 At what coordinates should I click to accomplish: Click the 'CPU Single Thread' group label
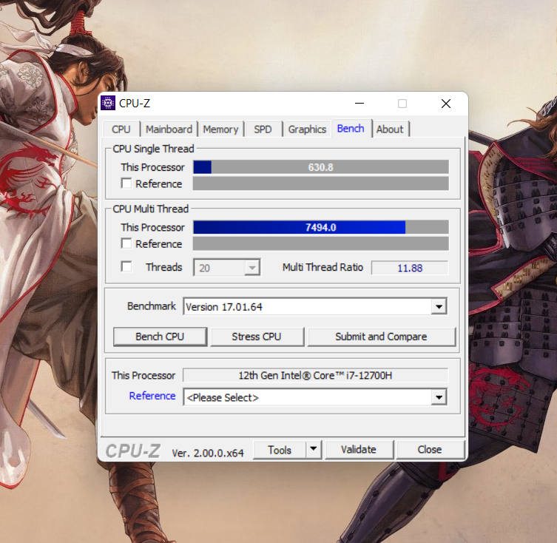pyautogui.click(x=153, y=149)
